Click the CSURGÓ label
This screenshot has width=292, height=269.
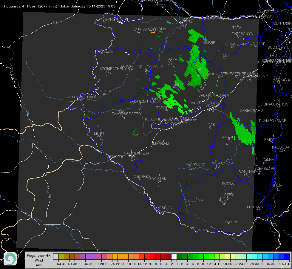click(142, 177)
